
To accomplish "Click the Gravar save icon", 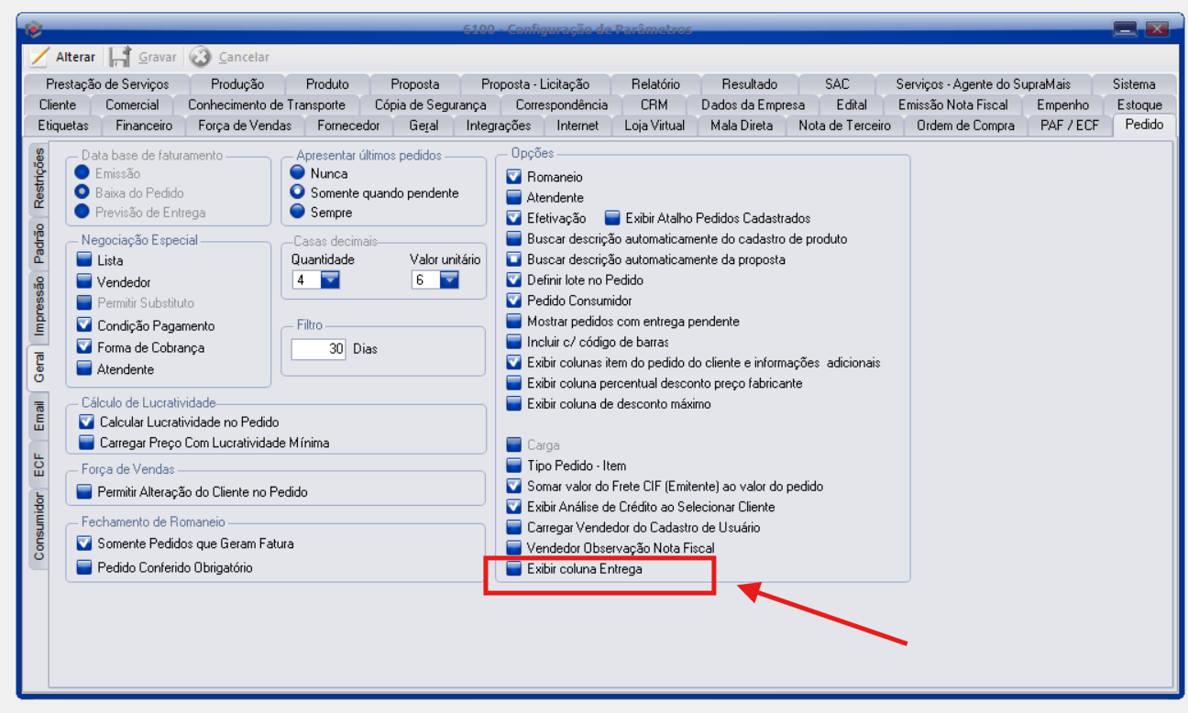I will (119, 57).
